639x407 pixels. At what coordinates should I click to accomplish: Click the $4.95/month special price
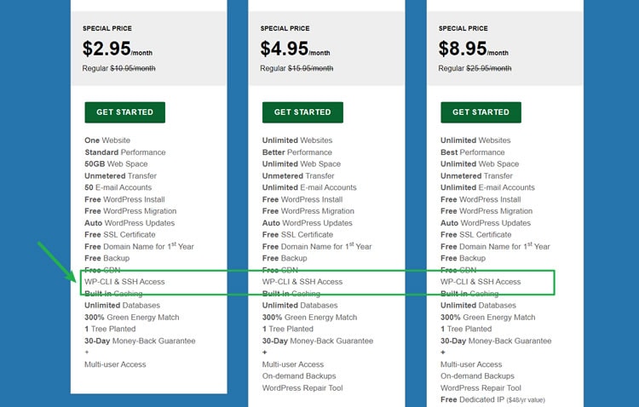coord(295,49)
